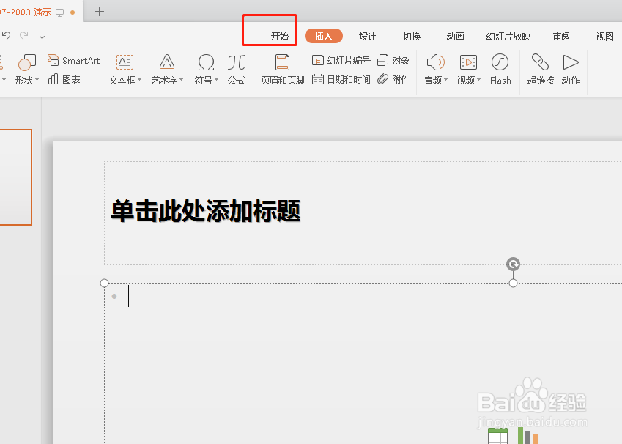Screen dimensions: 622x444
Task: Select the slide thumbnail in left panel
Action: click(16, 177)
